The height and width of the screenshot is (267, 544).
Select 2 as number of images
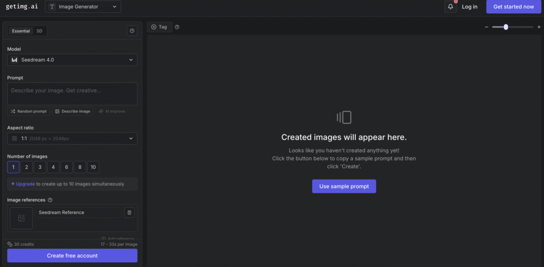27,167
